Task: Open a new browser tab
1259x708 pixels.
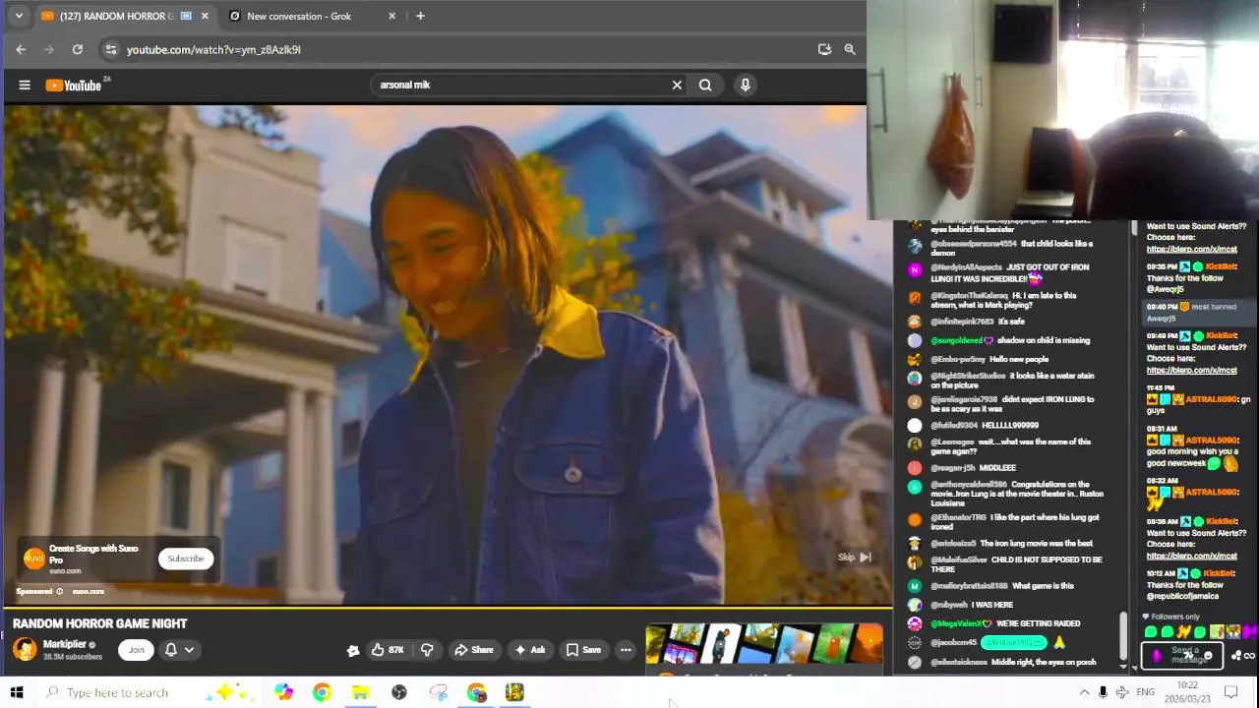Action: coord(420,16)
